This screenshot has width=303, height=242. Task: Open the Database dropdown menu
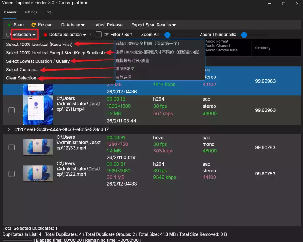coord(73,25)
